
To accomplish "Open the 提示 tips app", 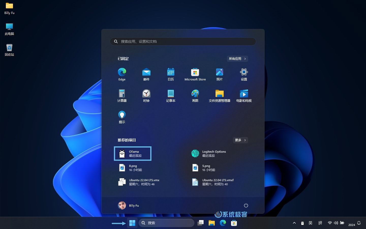I will tap(122, 117).
